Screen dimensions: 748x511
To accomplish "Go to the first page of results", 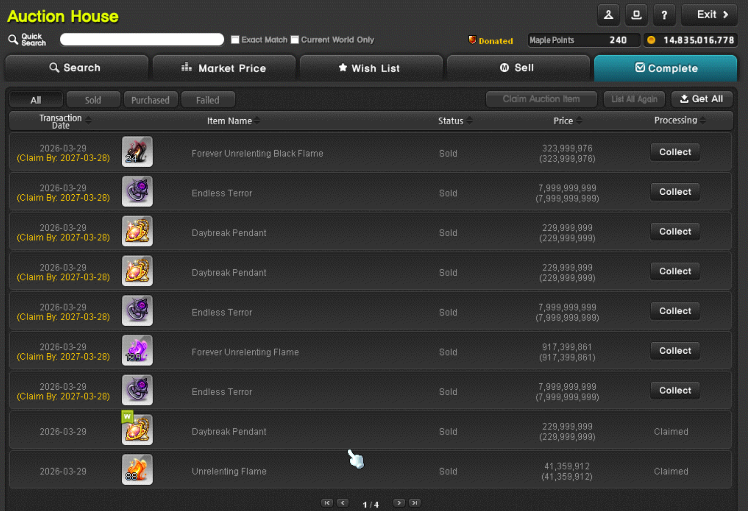I will point(327,503).
